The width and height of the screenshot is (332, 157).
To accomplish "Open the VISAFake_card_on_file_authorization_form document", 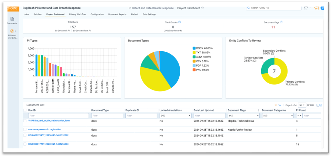I will 49,120.
